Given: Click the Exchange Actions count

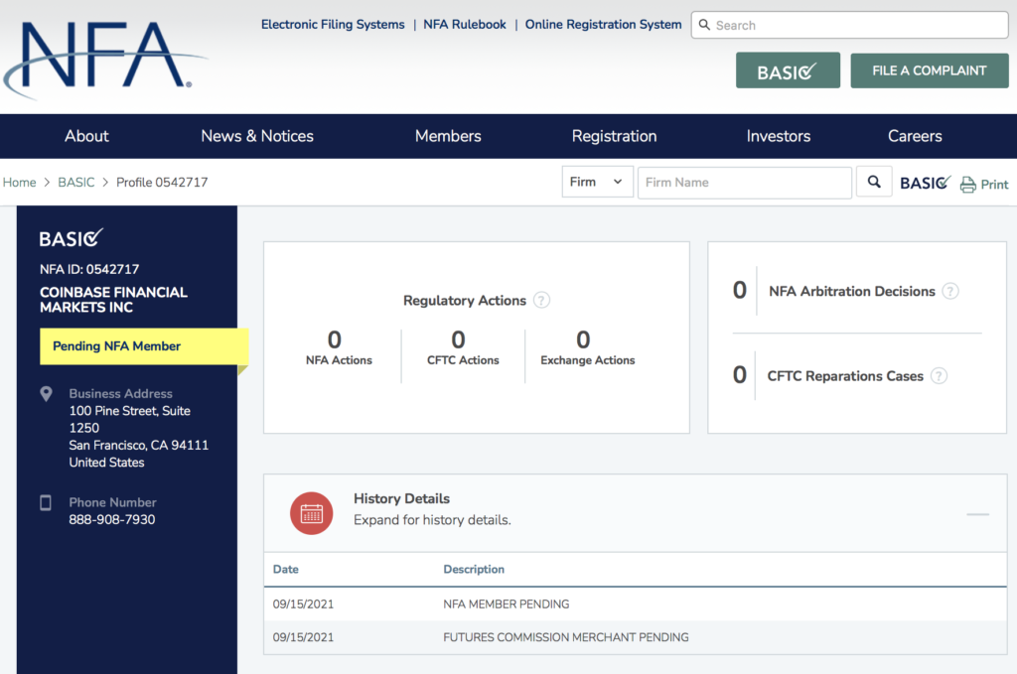Looking at the screenshot, I should [583, 339].
